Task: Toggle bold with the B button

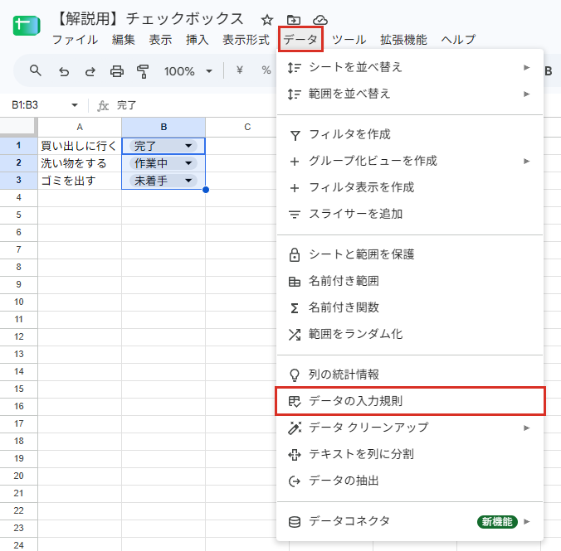Action: [548, 71]
